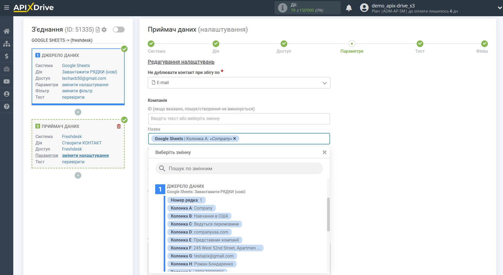Click the user avatar icon

click(364, 8)
